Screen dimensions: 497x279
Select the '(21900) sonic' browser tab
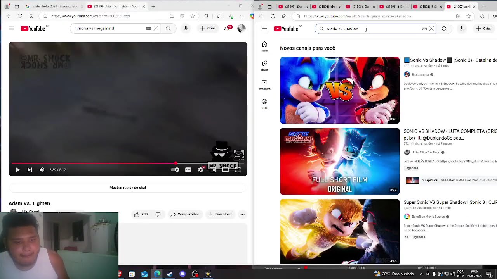[462, 7]
